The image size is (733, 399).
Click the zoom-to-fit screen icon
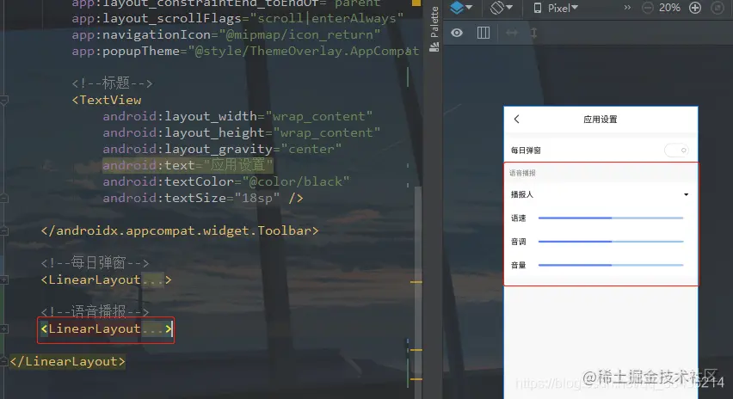pyautogui.click(x=718, y=8)
